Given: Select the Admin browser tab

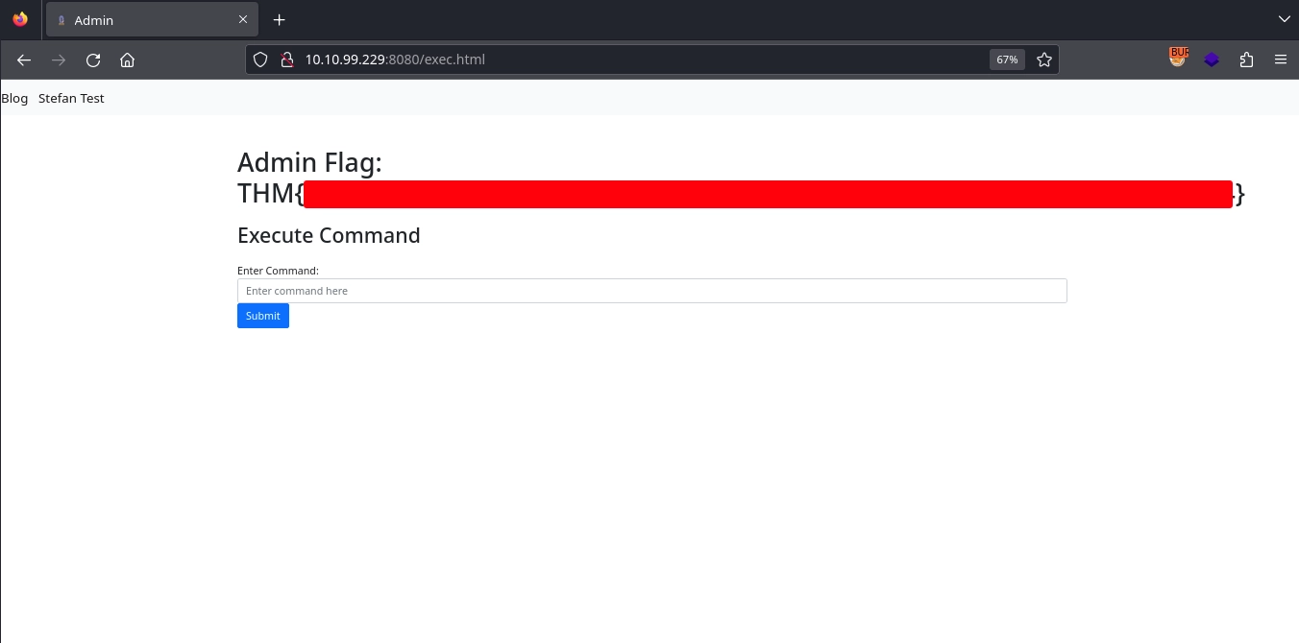Looking at the screenshot, I should (144, 20).
